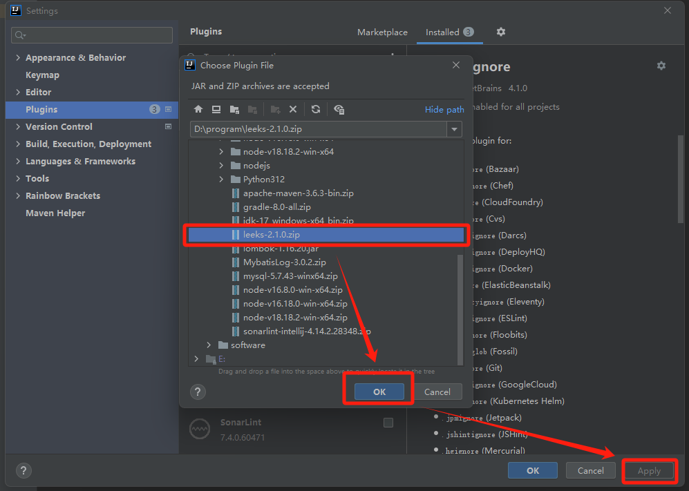Switch to the Marketplace tab

382,32
